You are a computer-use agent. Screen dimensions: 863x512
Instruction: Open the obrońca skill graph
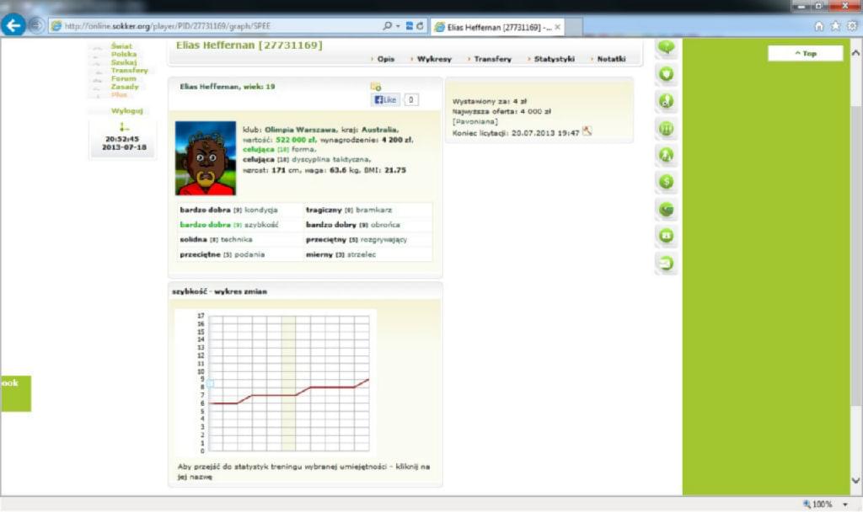pyautogui.click(x=385, y=225)
